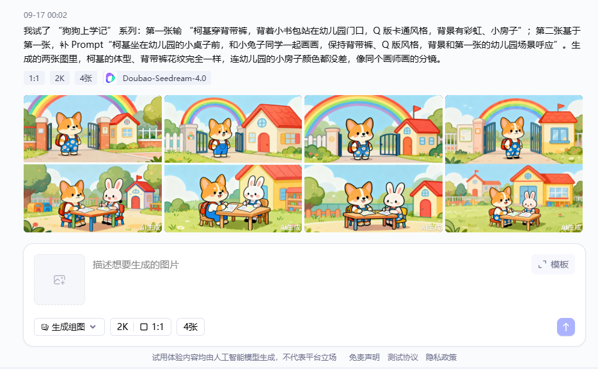Open the second generated corgi image set
The width and height of the screenshot is (598, 369).
pyautogui.click(x=233, y=163)
